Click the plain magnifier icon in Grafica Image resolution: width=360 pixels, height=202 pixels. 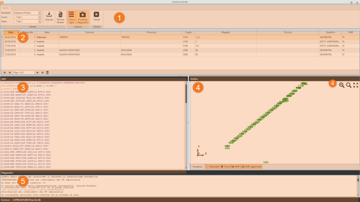click(x=349, y=85)
